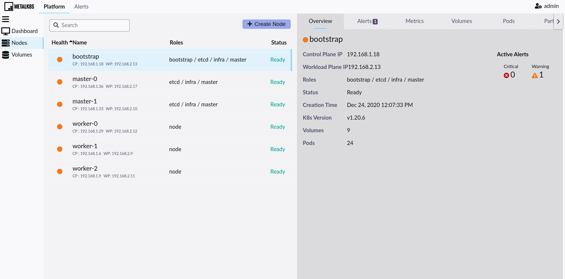Click the Roles column header
565x279 pixels.
coord(176,42)
